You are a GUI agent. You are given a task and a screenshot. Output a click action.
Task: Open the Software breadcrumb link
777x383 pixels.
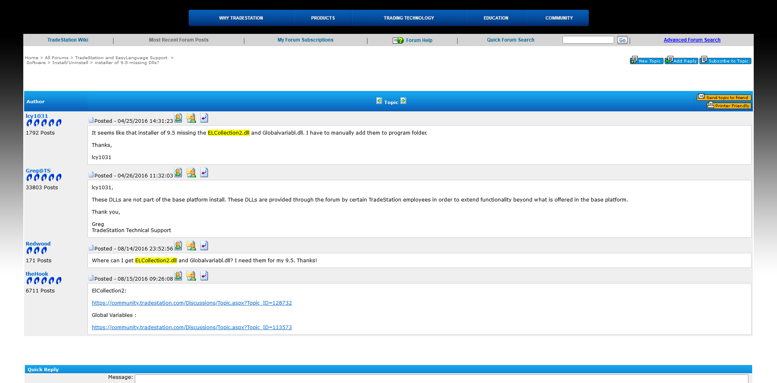click(36, 63)
